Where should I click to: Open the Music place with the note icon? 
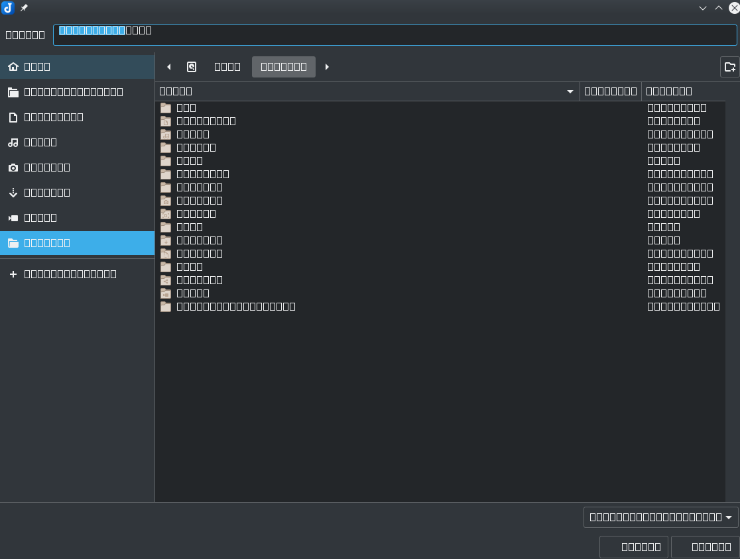pos(40,142)
